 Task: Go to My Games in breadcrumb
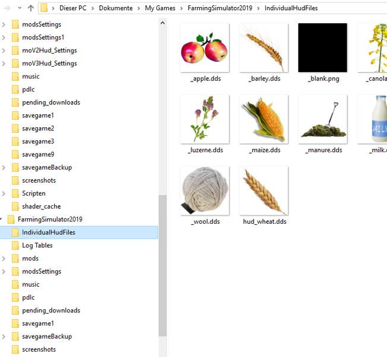pyautogui.click(x=160, y=8)
